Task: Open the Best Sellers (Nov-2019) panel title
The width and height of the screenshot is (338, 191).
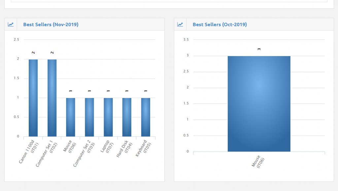Action: click(x=51, y=24)
